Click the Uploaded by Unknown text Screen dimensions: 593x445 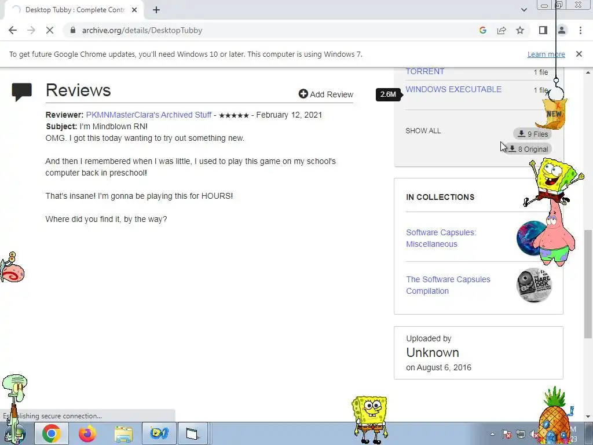tap(433, 347)
